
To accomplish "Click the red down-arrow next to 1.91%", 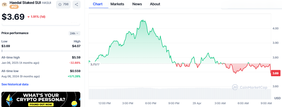I will [28, 17].
